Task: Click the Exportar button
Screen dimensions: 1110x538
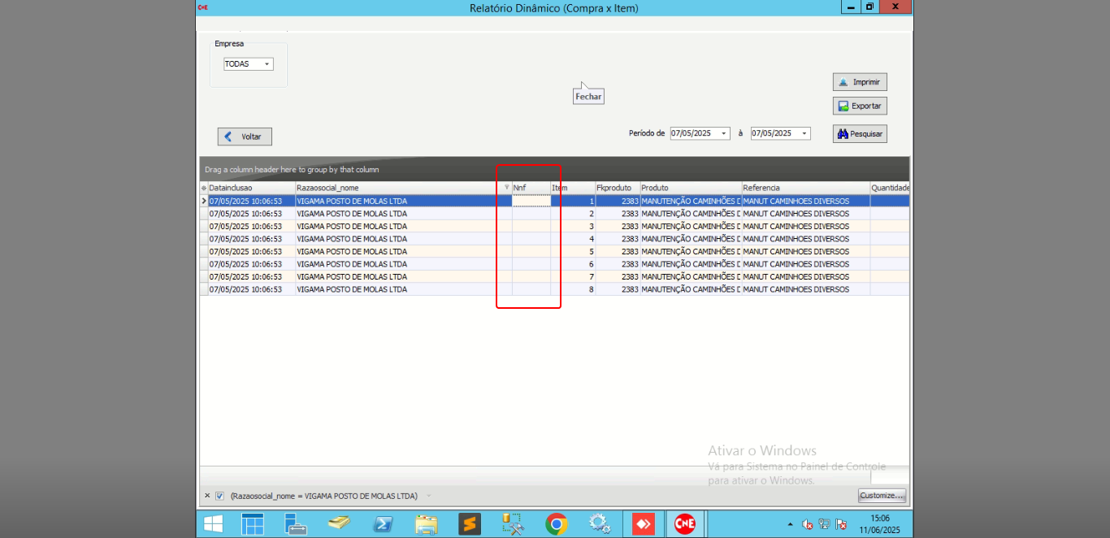Action: (x=860, y=106)
